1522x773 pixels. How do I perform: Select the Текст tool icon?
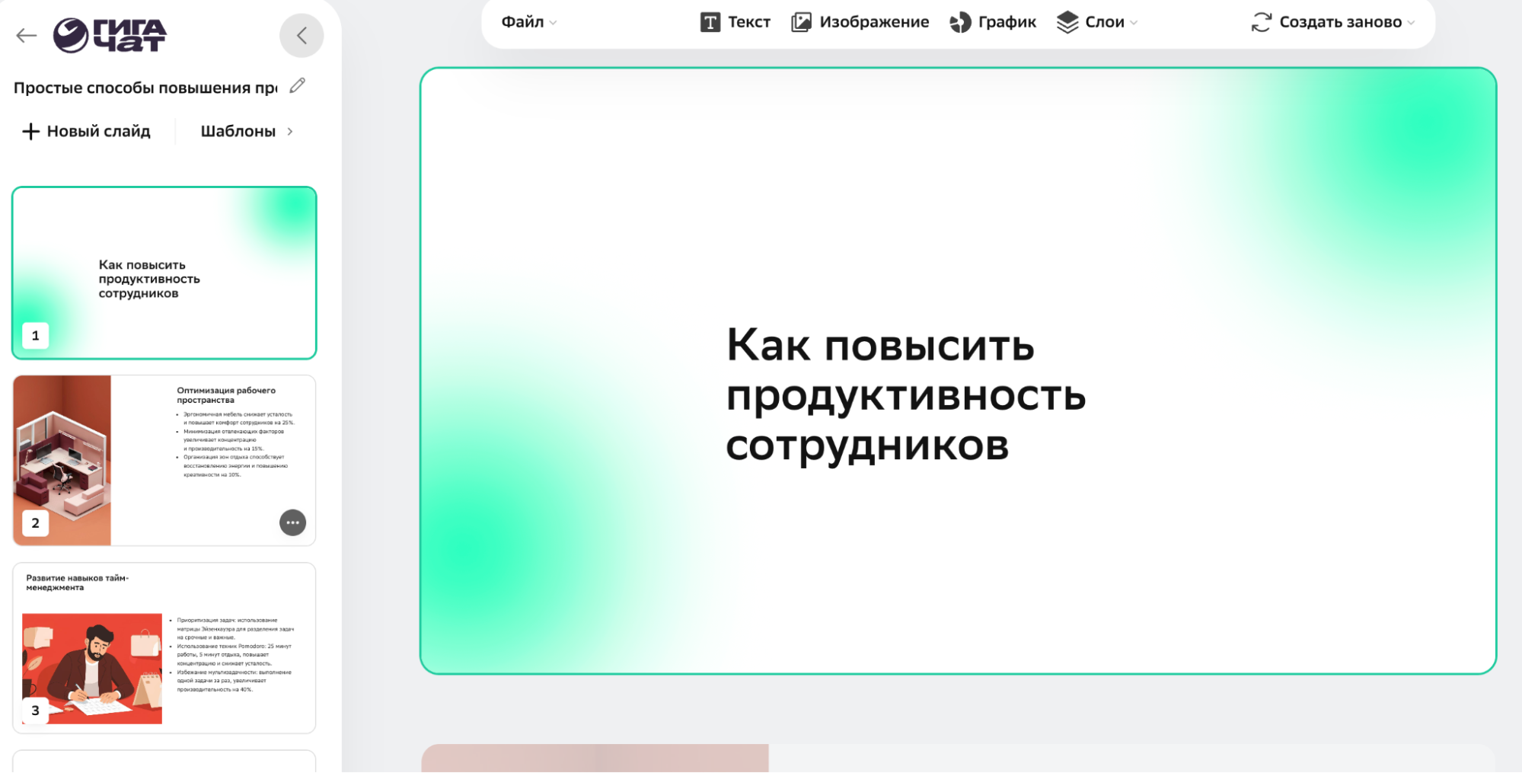tap(711, 22)
